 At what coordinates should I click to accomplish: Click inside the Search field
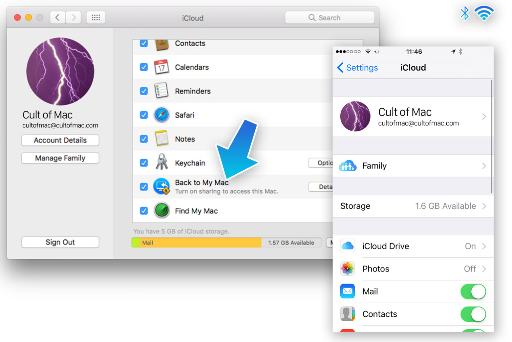click(x=329, y=17)
